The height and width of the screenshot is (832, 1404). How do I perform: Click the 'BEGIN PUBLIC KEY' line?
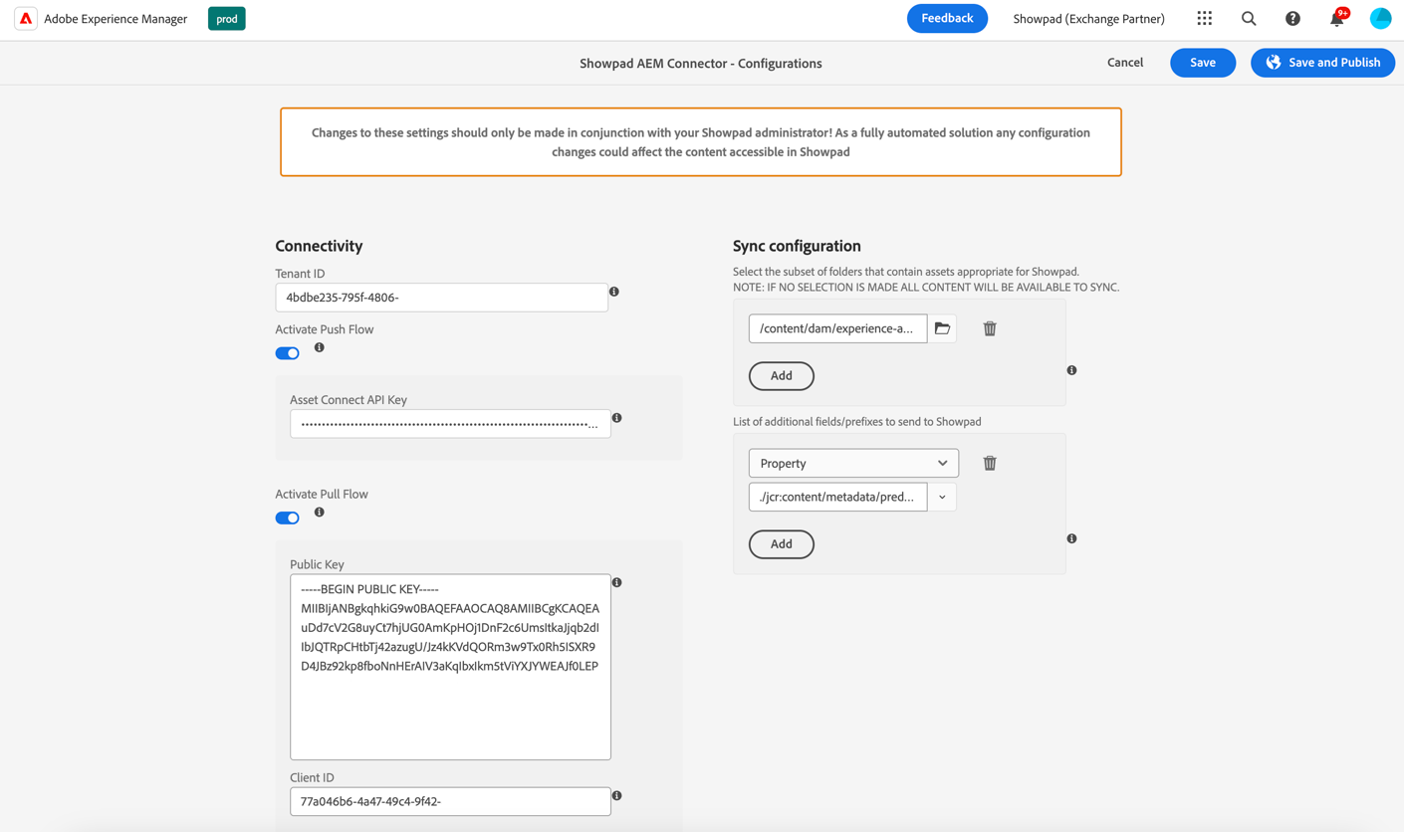[x=369, y=589]
